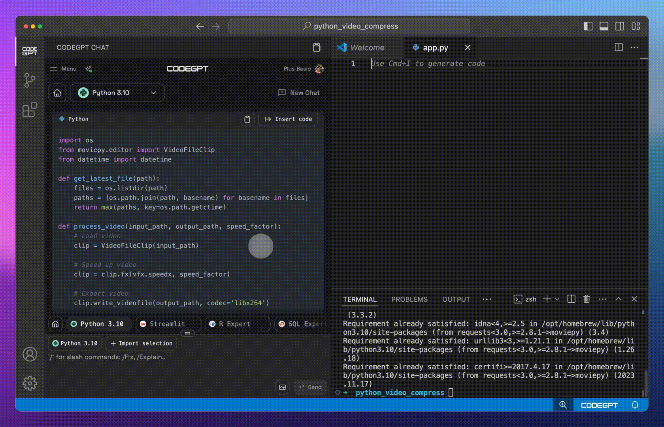Select the Welcome editor tab

pyautogui.click(x=367, y=47)
